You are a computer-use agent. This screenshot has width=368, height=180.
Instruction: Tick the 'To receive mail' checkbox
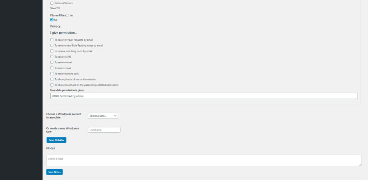click(x=52, y=68)
